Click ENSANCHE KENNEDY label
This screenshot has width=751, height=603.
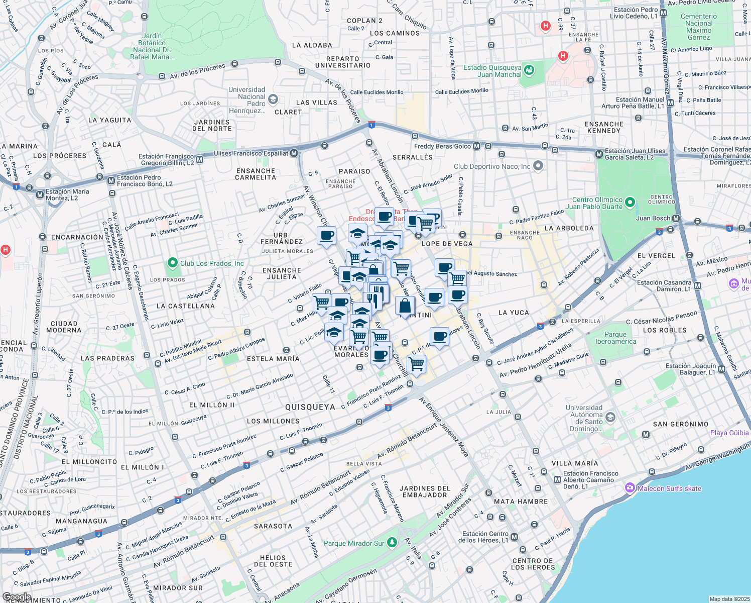[x=604, y=127]
